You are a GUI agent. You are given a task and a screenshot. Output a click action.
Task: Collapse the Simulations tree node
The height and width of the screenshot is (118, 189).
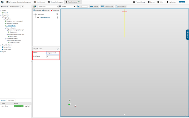click(x=1, y=15)
